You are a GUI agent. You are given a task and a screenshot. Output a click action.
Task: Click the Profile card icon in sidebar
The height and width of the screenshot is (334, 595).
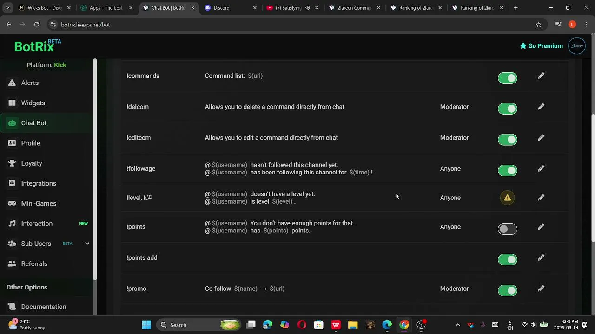coord(12,143)
